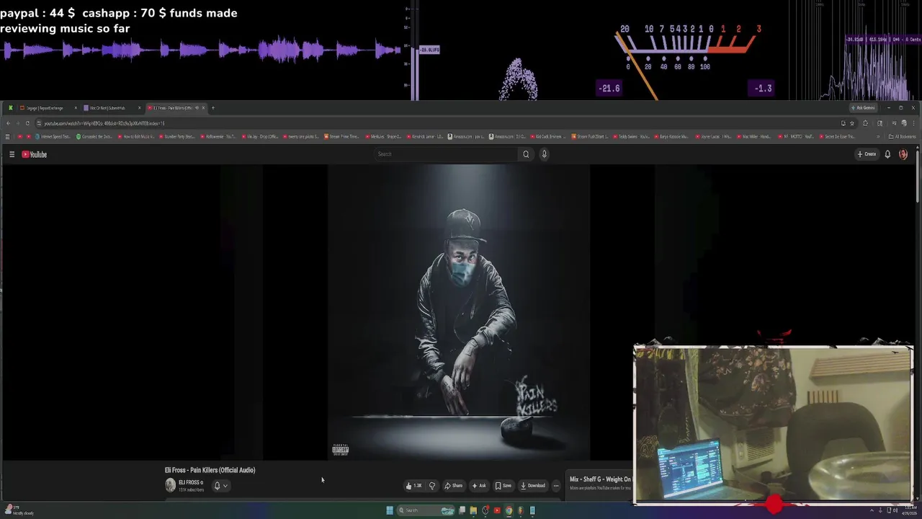The image size is (922, 519).
Task: Open YouTube notifications bell
Action: pos(887,154)
